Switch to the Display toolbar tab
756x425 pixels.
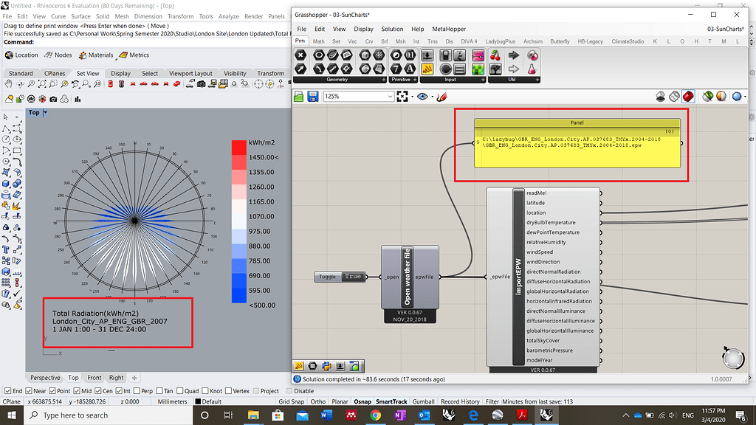pyautogui.click(x=120, y=74)
